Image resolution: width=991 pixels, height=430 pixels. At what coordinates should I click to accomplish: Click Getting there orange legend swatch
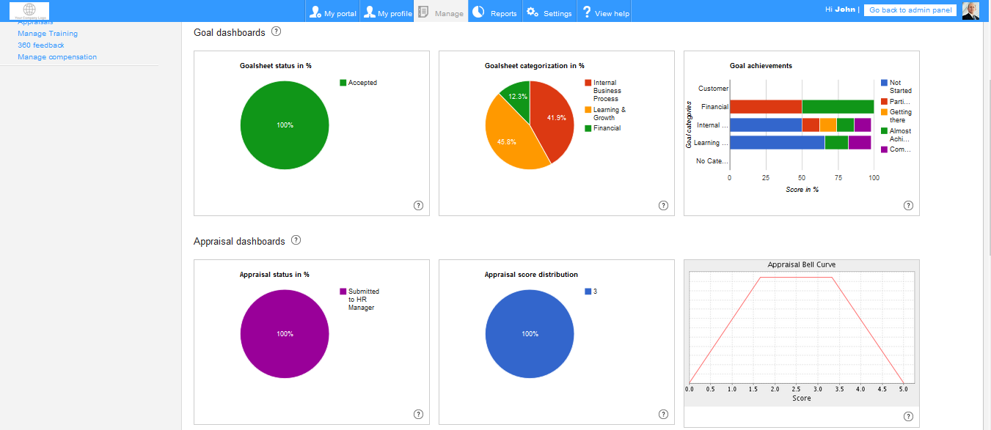(x=884, y=112)
